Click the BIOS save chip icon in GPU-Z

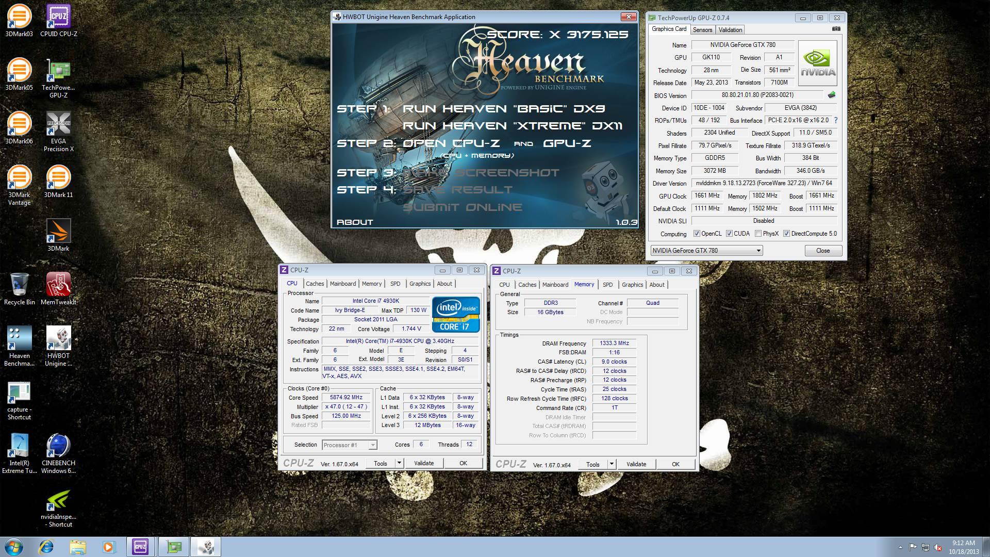831,95
